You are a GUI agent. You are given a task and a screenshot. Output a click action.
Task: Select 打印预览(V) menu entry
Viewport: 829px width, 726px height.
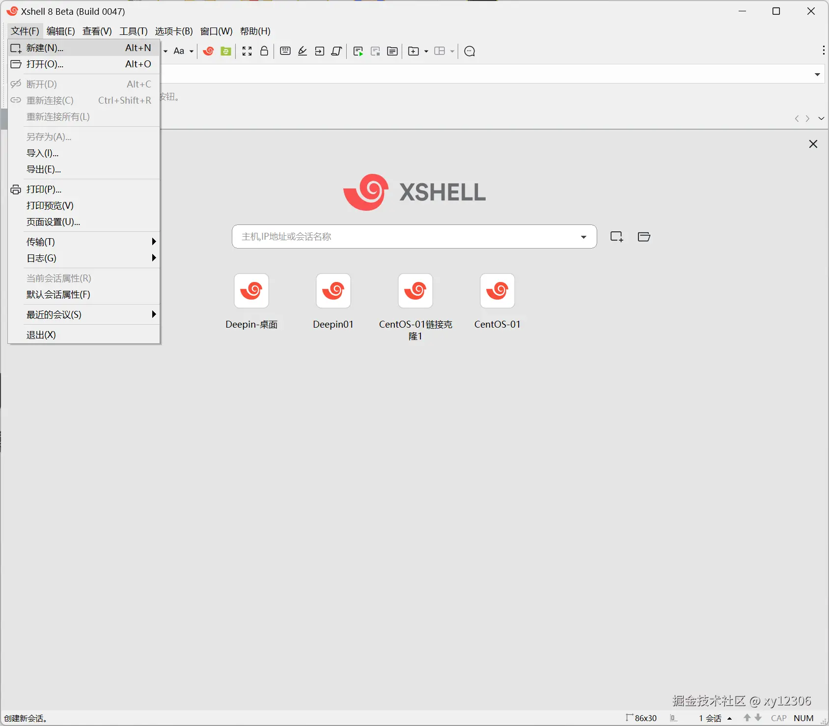(84, 205)
